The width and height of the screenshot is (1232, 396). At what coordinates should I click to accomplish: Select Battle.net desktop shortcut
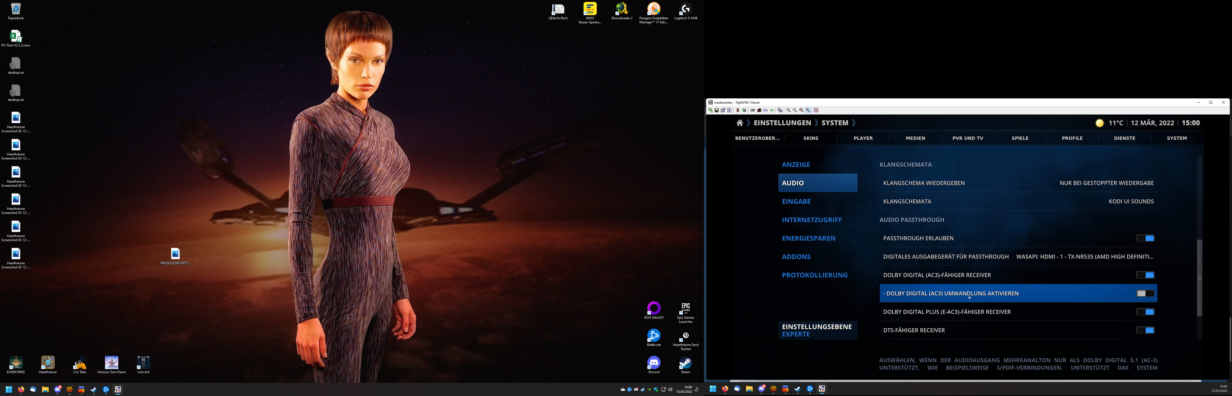coord(653,338)
